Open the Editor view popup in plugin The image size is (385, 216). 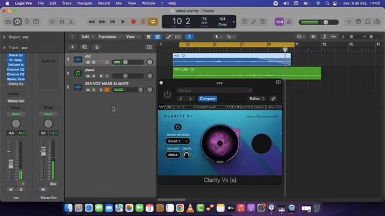tap(257, 98)
